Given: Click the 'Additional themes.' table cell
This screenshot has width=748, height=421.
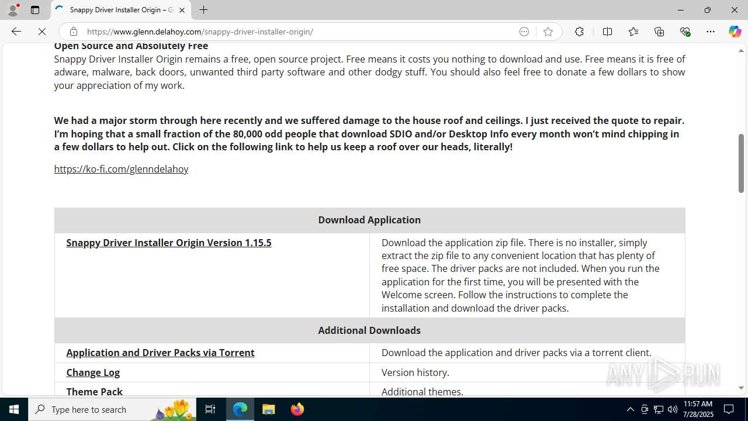Looking at the screenshot, I should (x=527, y=389).
